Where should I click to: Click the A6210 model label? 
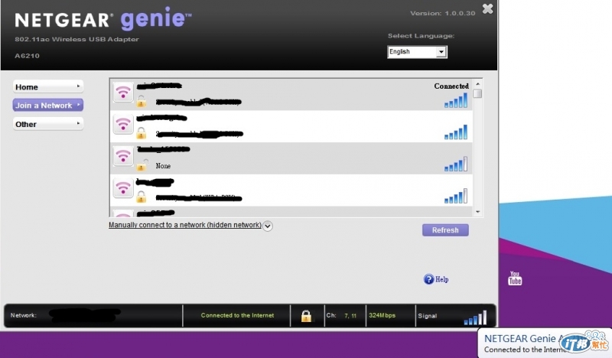click(27, 56)
